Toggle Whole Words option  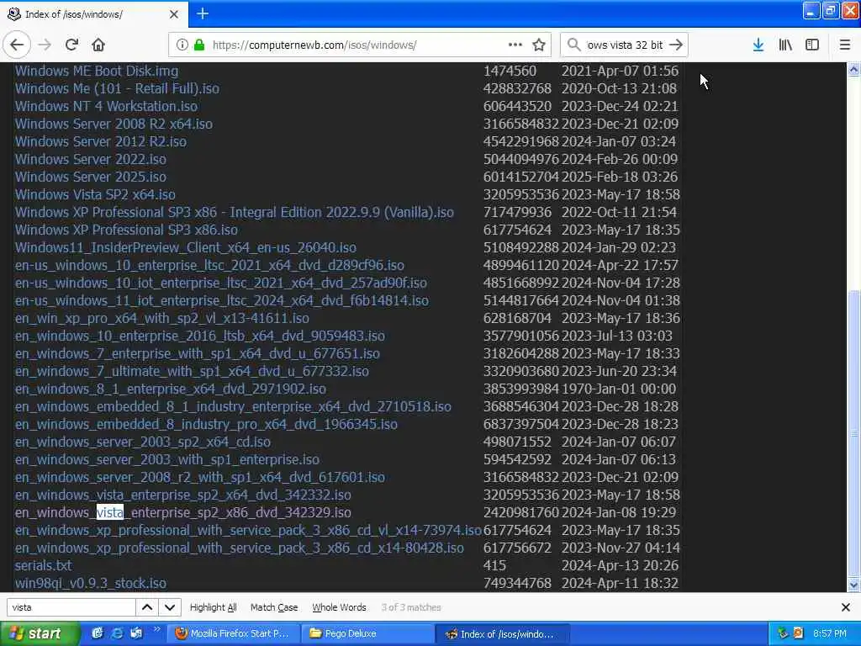coord(339,607)
